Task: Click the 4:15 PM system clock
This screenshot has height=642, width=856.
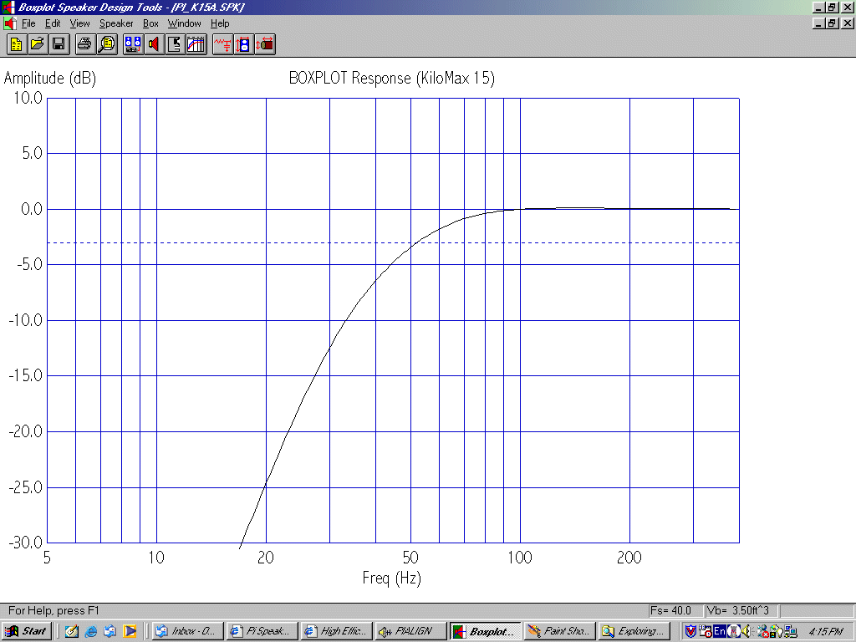Action: tap(826, 632)
